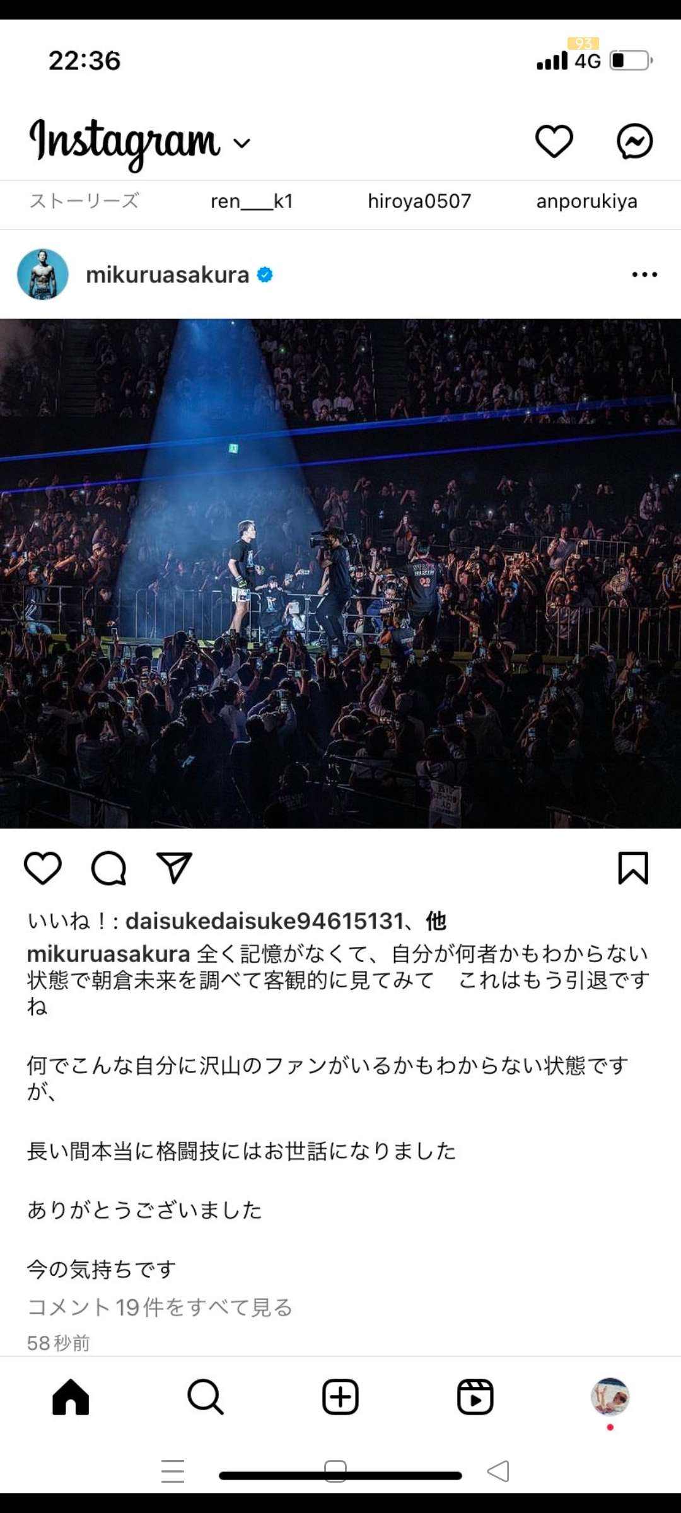This screenshot has width=681, height=1513.
Task: Save the post with the bookmark icon
Action: (633, 868)
